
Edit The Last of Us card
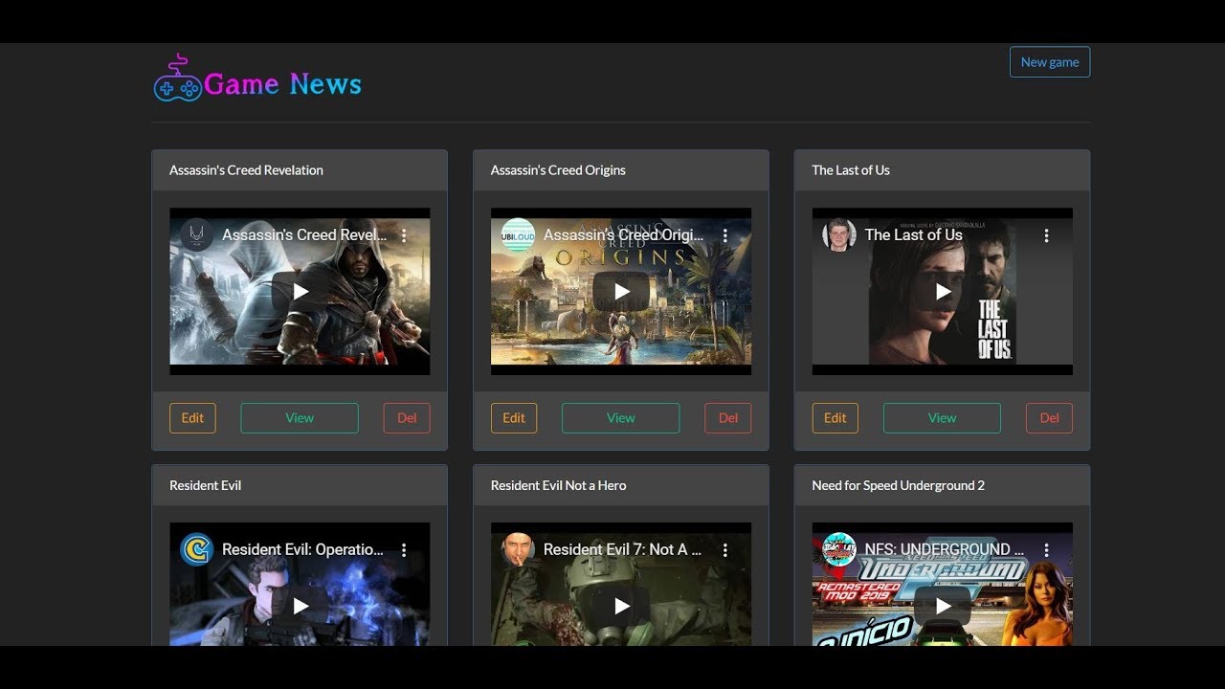click(x=835, y=418)
